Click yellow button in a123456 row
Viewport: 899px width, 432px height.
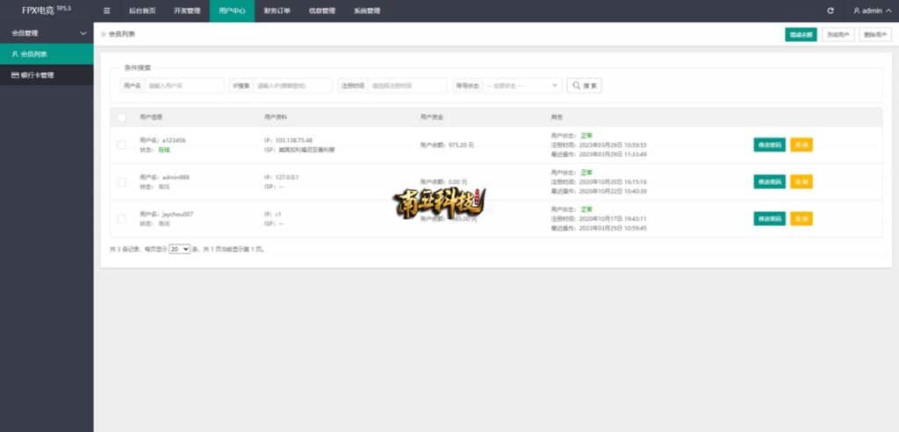(802, 145)
